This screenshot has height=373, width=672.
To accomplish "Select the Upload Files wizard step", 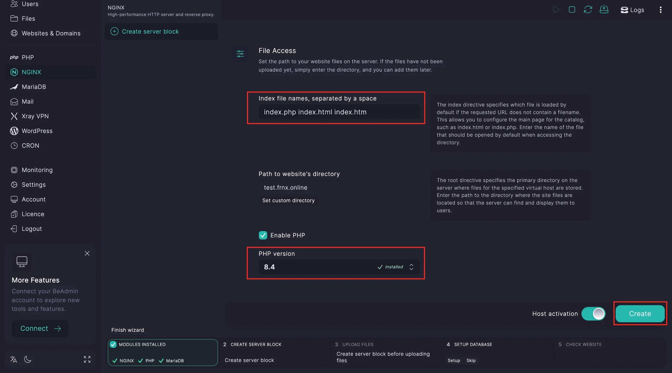I will tap(386, 353).
